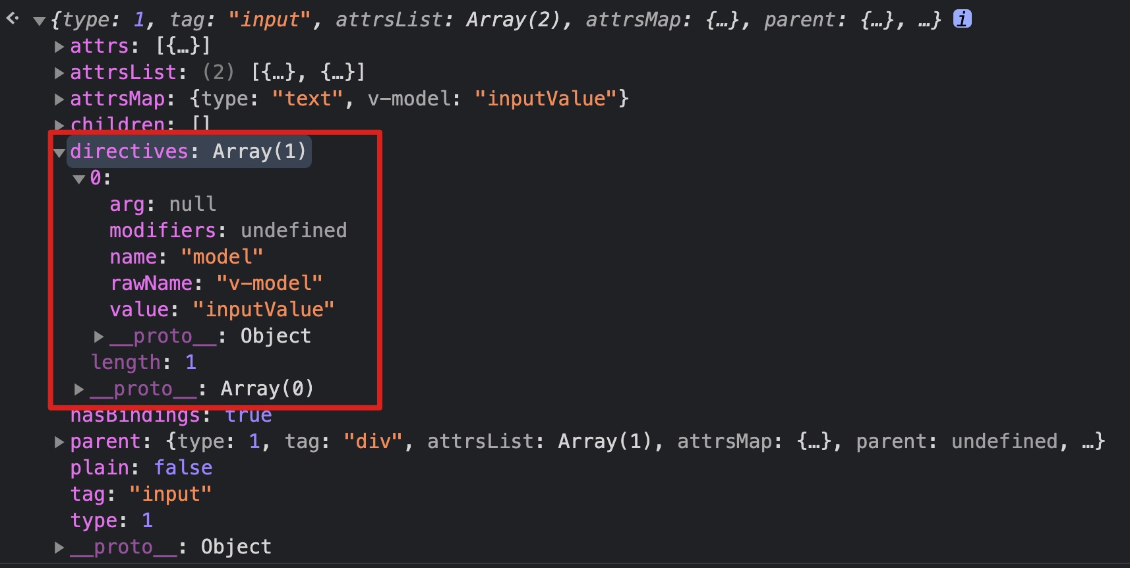Screen dimensions: 1130x568
Task: Collapse the directives array
Action: click(59, 152)
